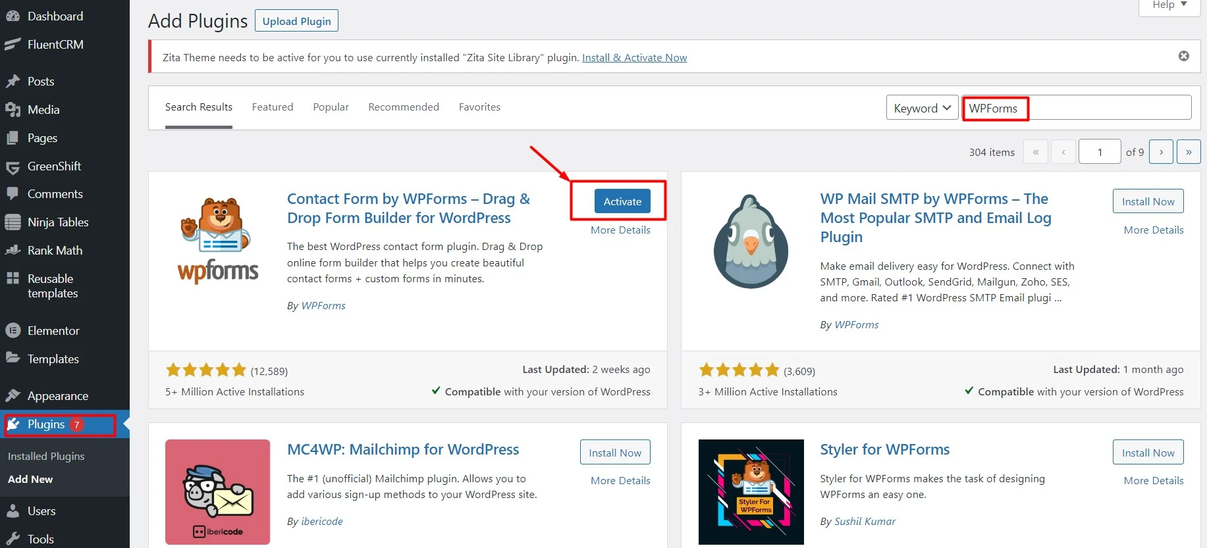Open Add New submenu item
The height and width of the screenshot is (548, 1207).
(x=30, y=480)
